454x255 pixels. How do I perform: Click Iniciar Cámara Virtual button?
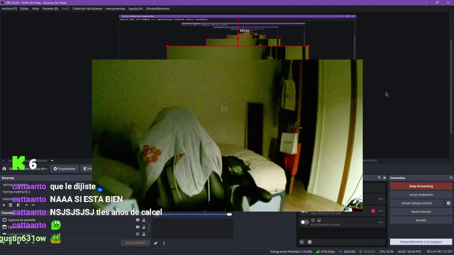click(417, 203)
